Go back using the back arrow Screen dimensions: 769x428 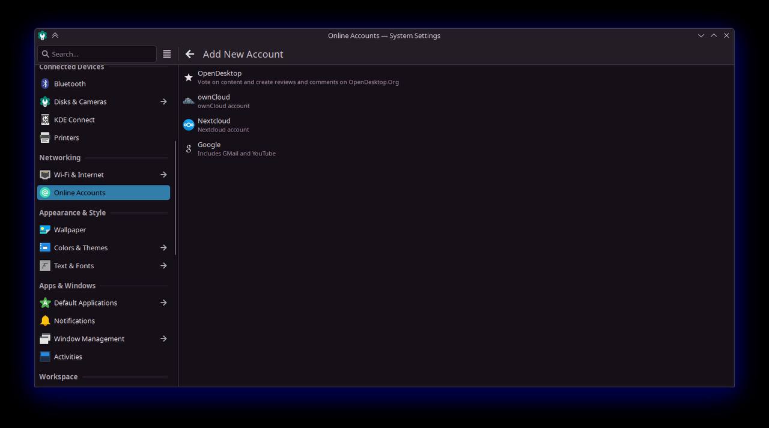click(190, 54)
